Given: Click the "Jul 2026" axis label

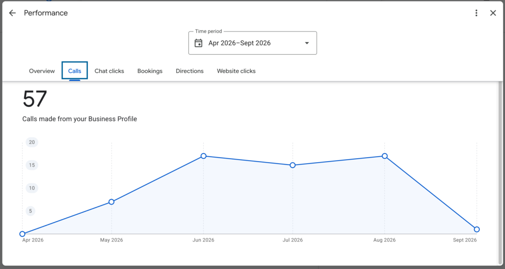Looking at the screenshot, I should tap(293, 240).
